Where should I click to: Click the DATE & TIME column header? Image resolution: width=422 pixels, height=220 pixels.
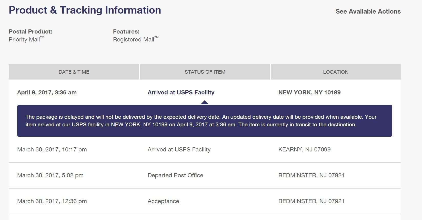(x=74, y=72)
